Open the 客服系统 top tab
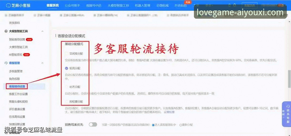The height and width of the screenshot is (136, 291). point(53,6)
